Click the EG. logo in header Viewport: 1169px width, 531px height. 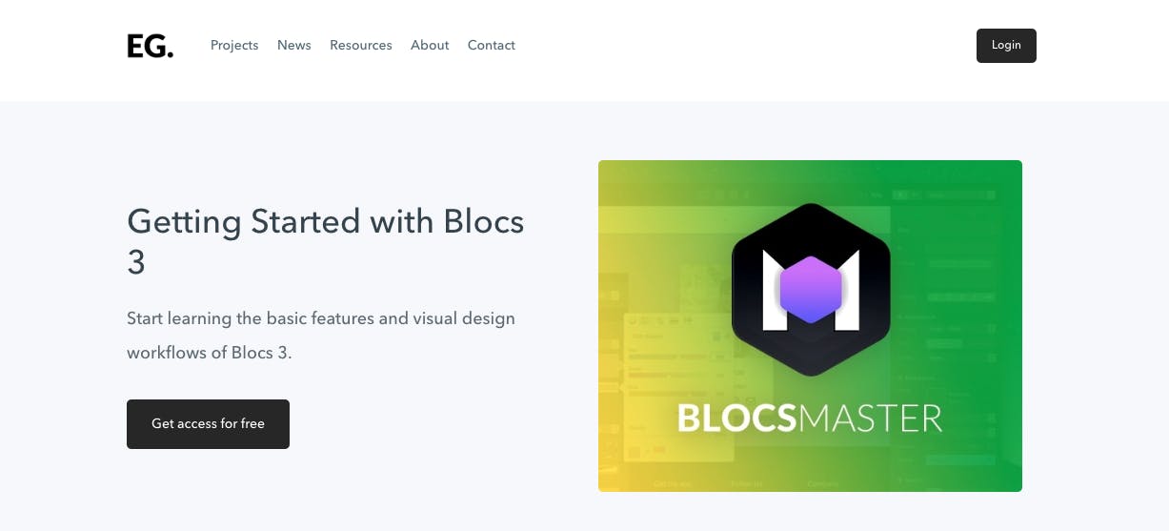(x=151, y=46)
